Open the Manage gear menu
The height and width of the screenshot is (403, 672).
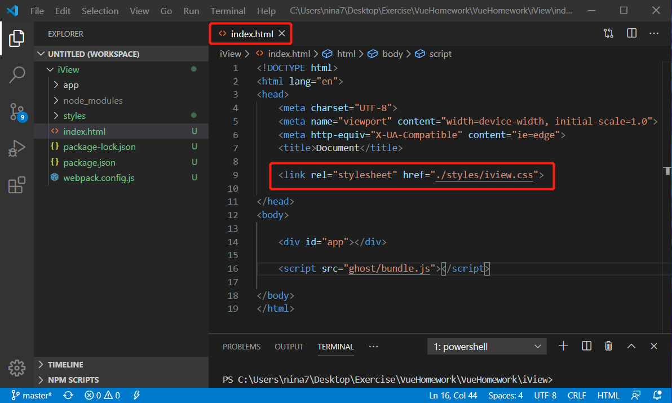(17, 368)
